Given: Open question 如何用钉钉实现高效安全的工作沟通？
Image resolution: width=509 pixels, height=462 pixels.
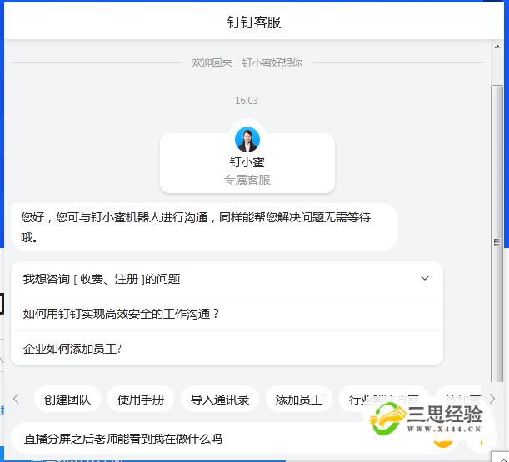Looking at the screenshot, I should pyautogui.click(x=227, y=314).
